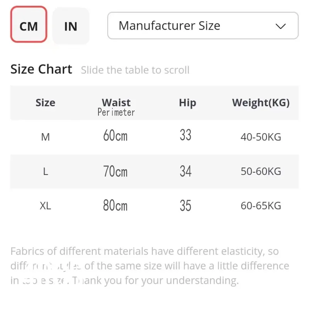Click the slide table scroll hint
Image resolution: width=309 pixels, height=309 pixels.
[x=135, y=70]
